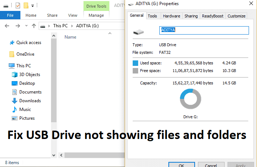This screenshot has height=167, width=257.
Task: Click the 3D Objects cube icon
Action: 15,75
